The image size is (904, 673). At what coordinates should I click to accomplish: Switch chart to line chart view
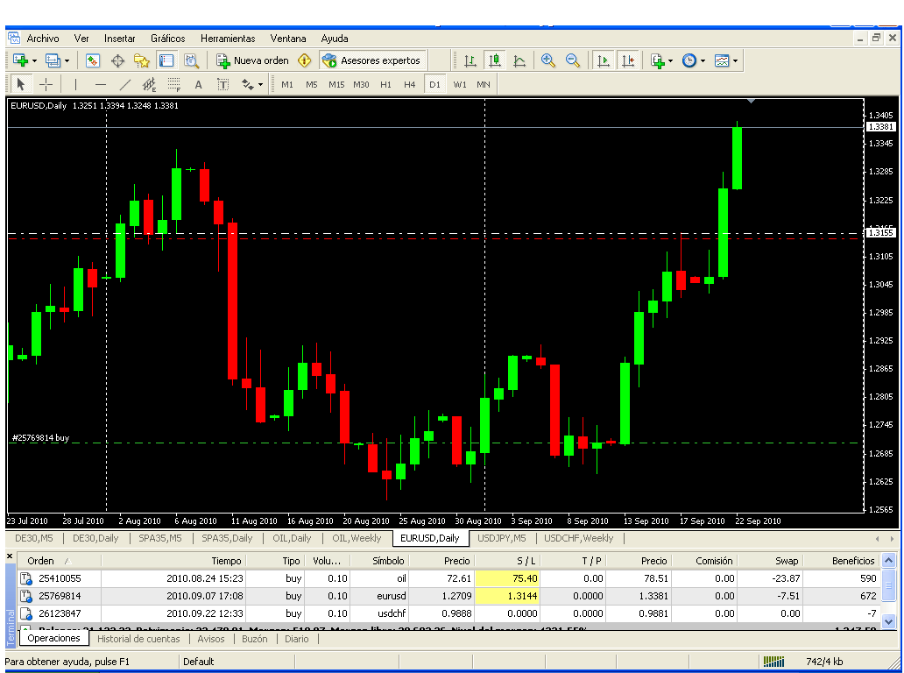(519, 60)
